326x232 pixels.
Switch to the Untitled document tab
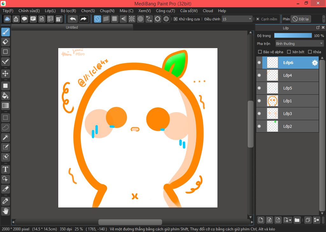point(72,27)
